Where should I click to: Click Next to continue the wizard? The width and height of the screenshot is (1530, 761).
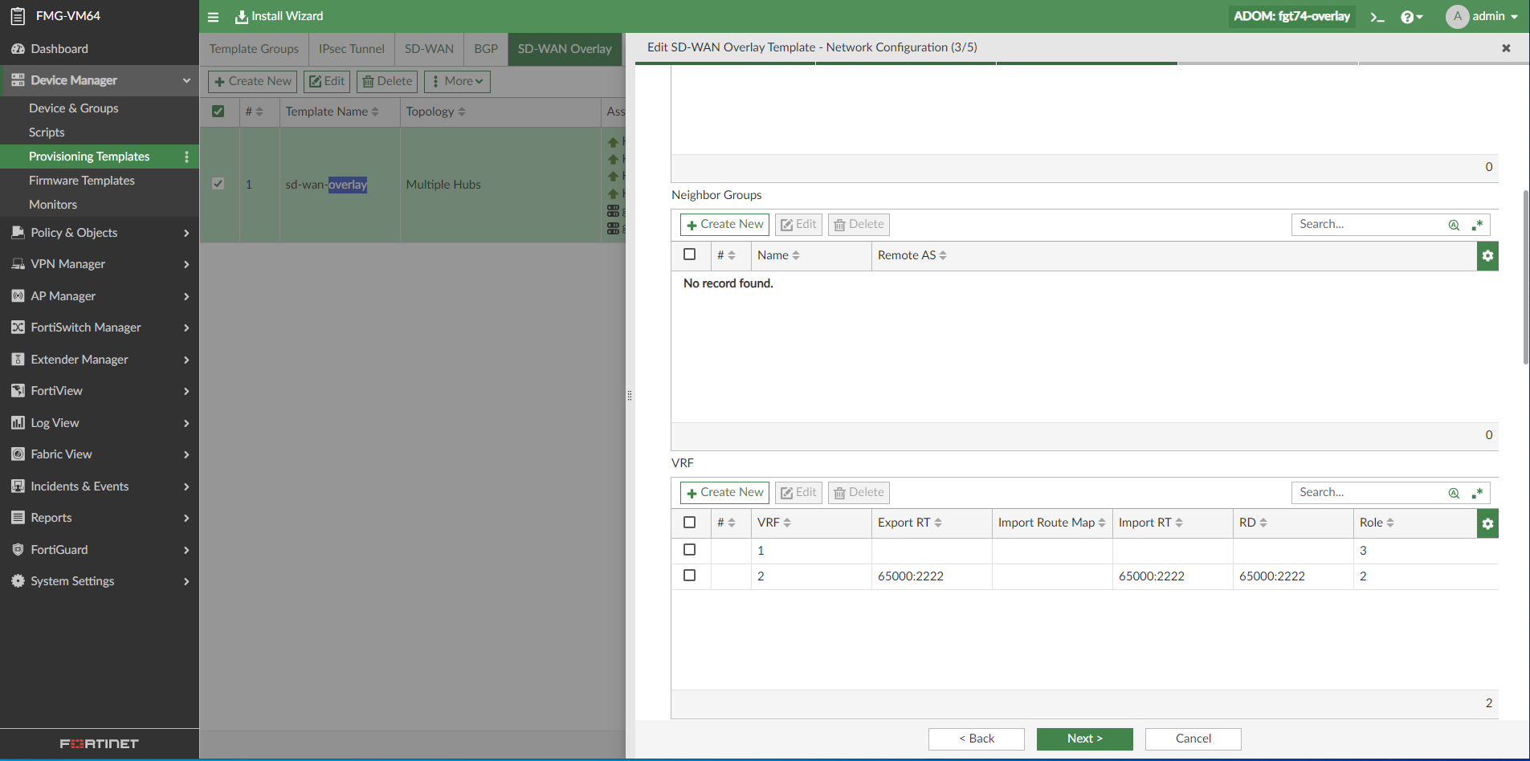click(x=1084, y=739)
